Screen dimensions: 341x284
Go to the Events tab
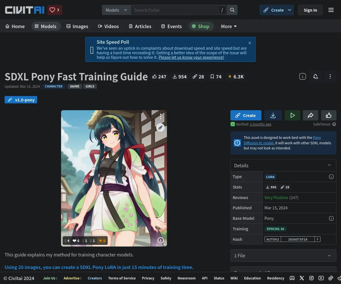171,26
